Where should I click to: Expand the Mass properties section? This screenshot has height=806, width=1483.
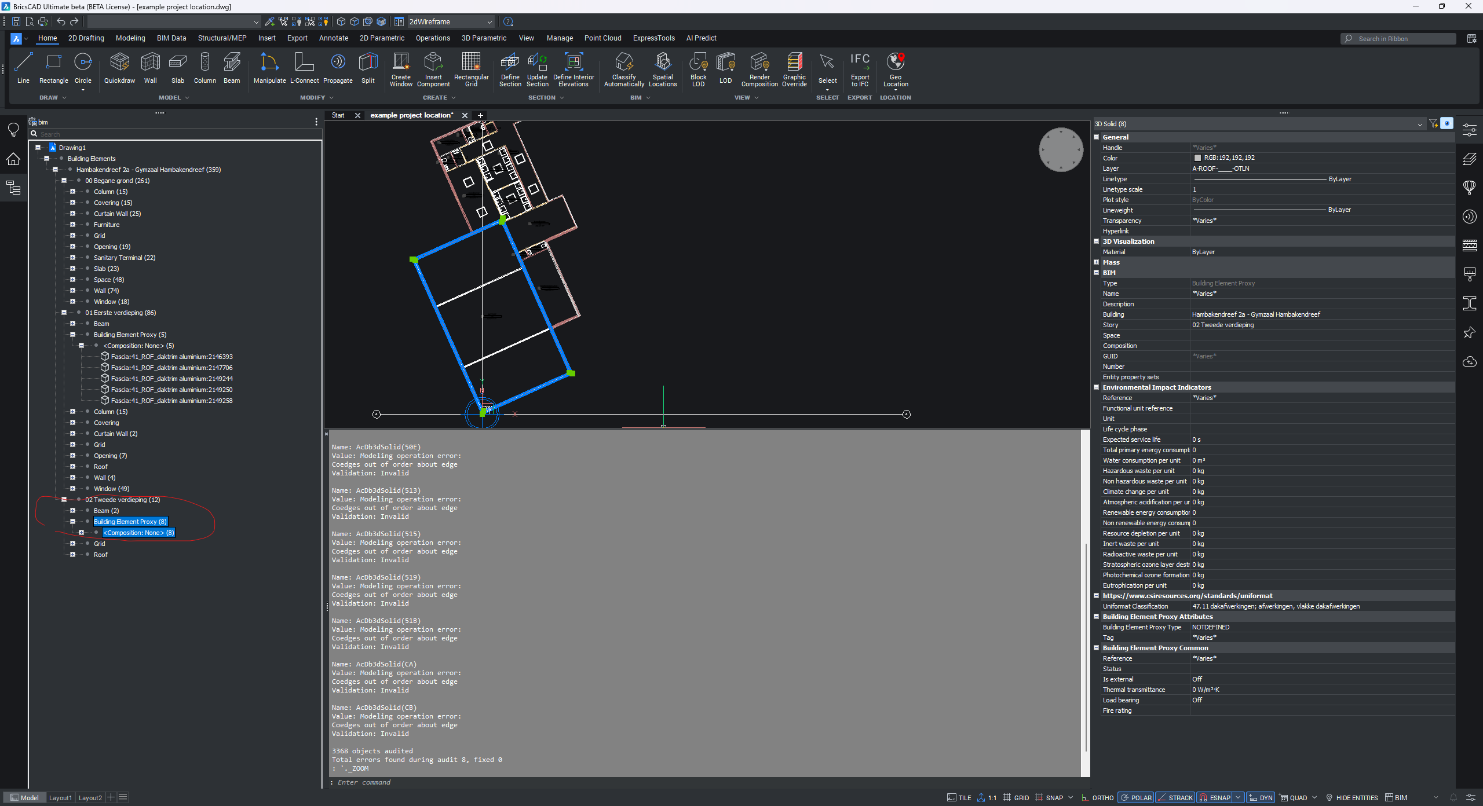pyautogui.click(x=1096, y=262)
